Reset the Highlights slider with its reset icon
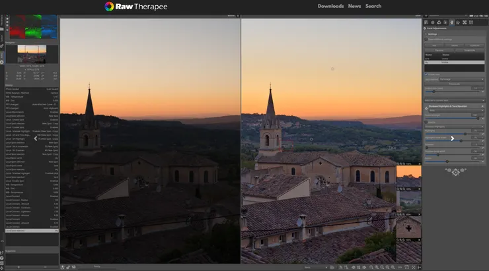 (x=483, y=134)
